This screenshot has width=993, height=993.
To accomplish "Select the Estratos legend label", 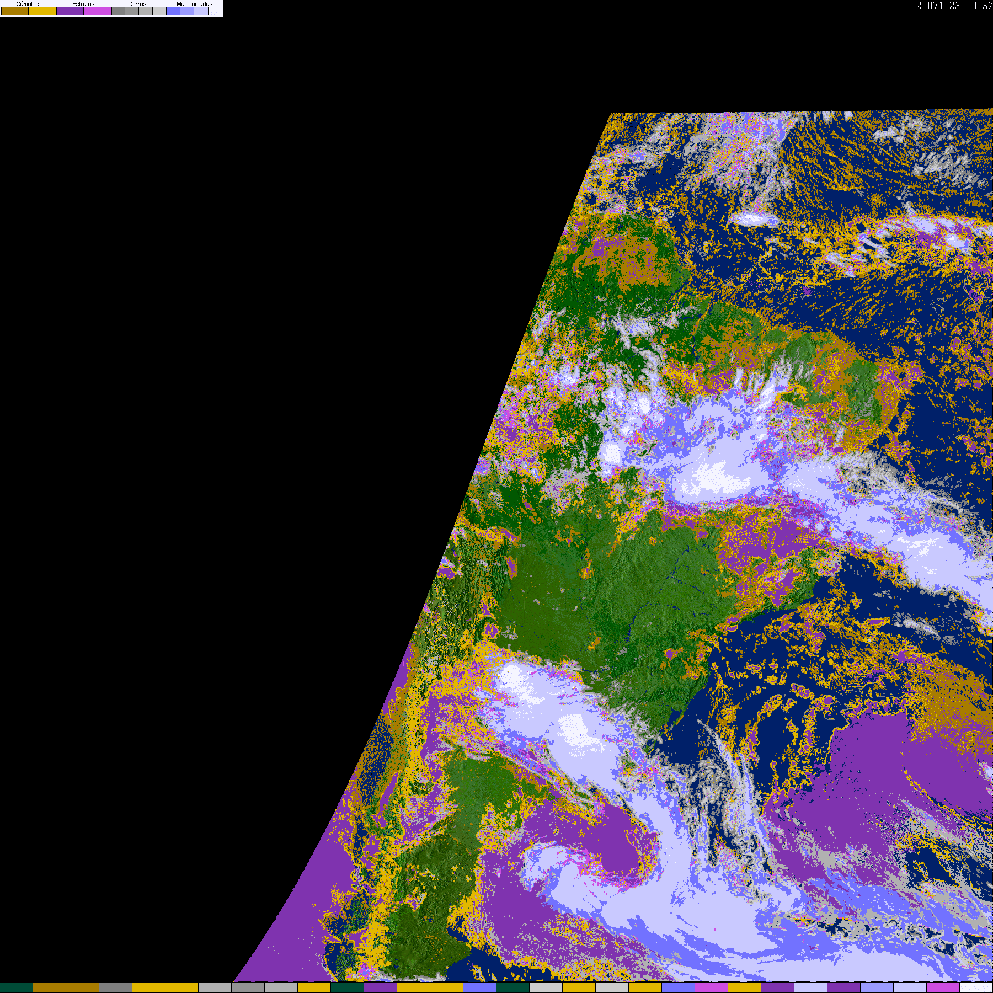I will tap(83, 4).
